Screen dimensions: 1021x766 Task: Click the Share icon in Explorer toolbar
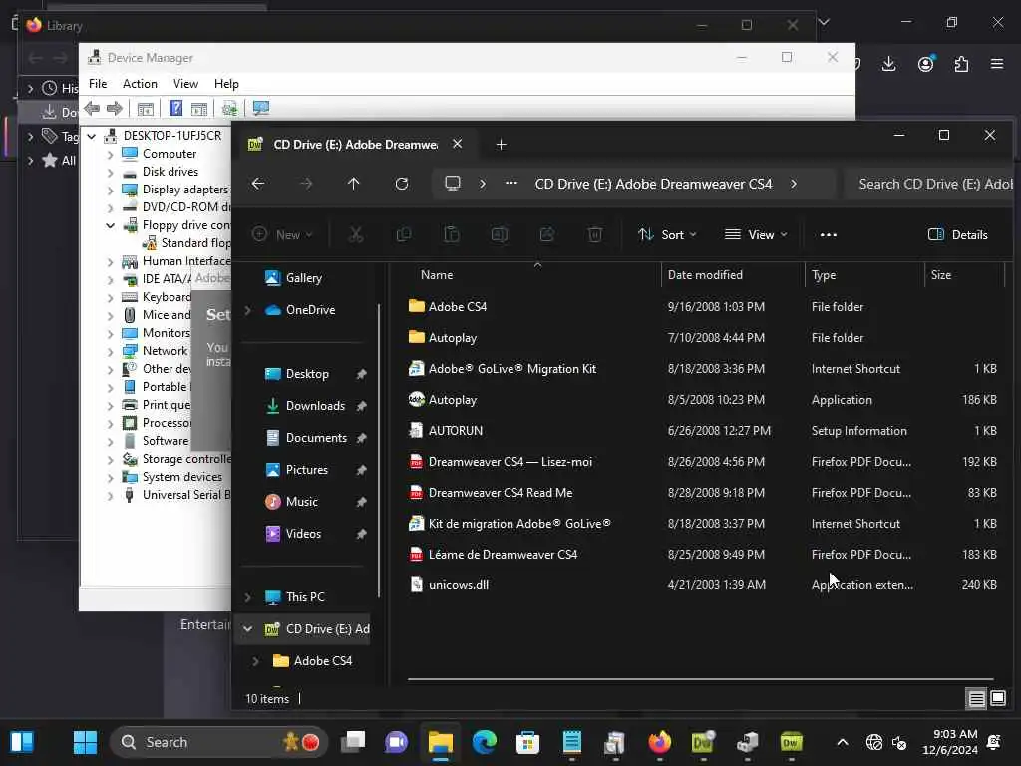point(547,234)
